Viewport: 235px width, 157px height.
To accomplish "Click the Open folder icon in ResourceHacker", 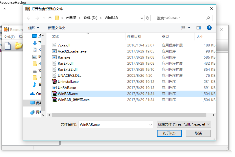I will [18, 46].
